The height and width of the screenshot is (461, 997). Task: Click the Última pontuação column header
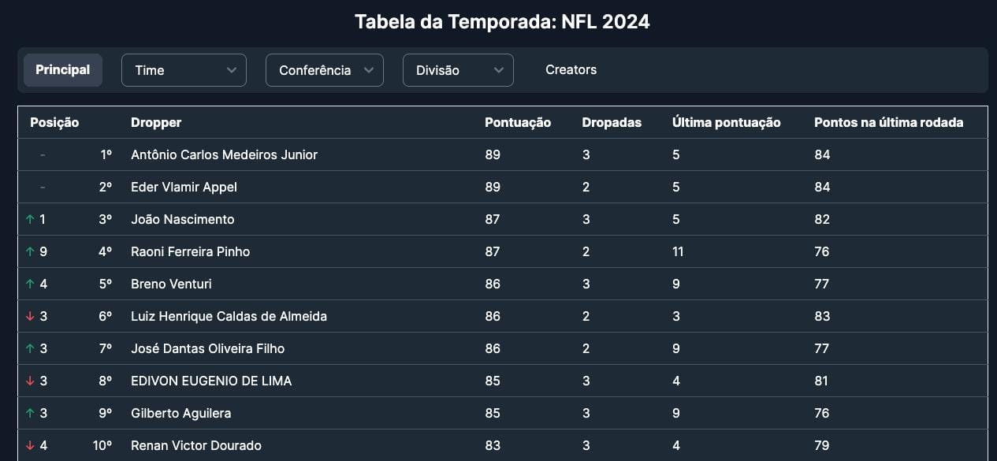tap(726, 123)
